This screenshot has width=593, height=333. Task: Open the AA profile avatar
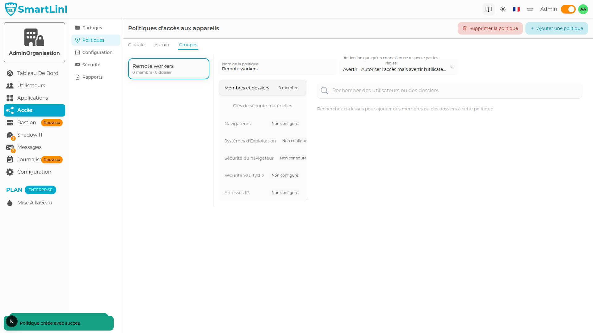click(583, 9)
